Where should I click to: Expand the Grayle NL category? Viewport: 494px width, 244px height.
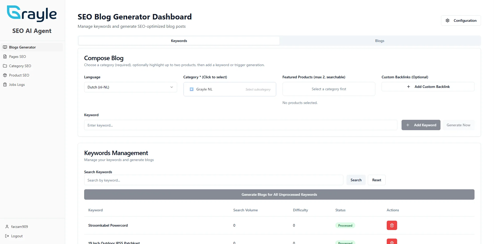pyautogui.click(x=192, y=89)
